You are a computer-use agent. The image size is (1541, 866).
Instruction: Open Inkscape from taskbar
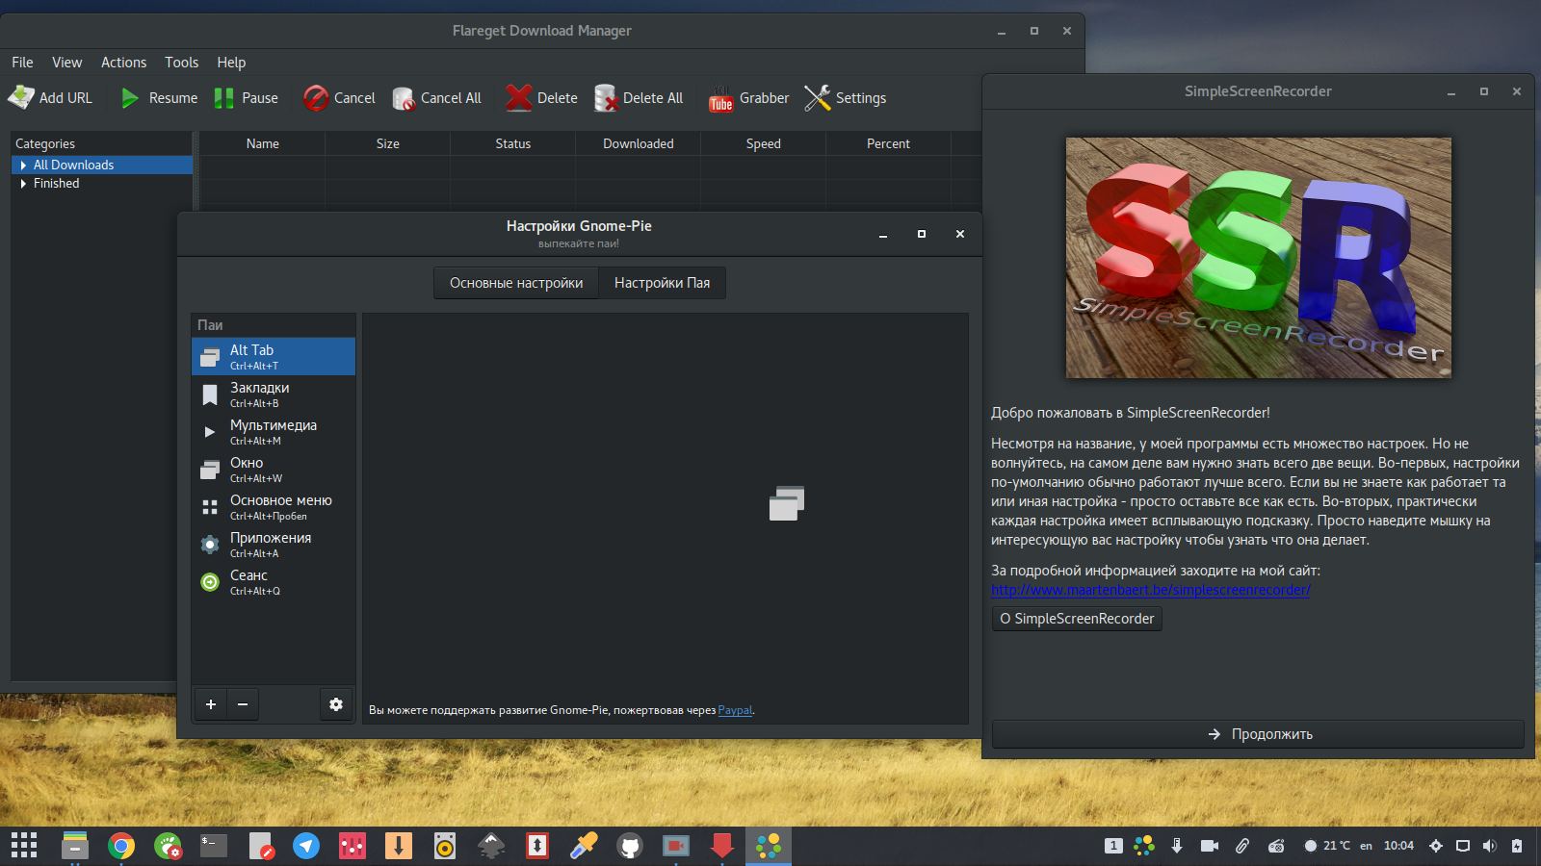point(491,846)
